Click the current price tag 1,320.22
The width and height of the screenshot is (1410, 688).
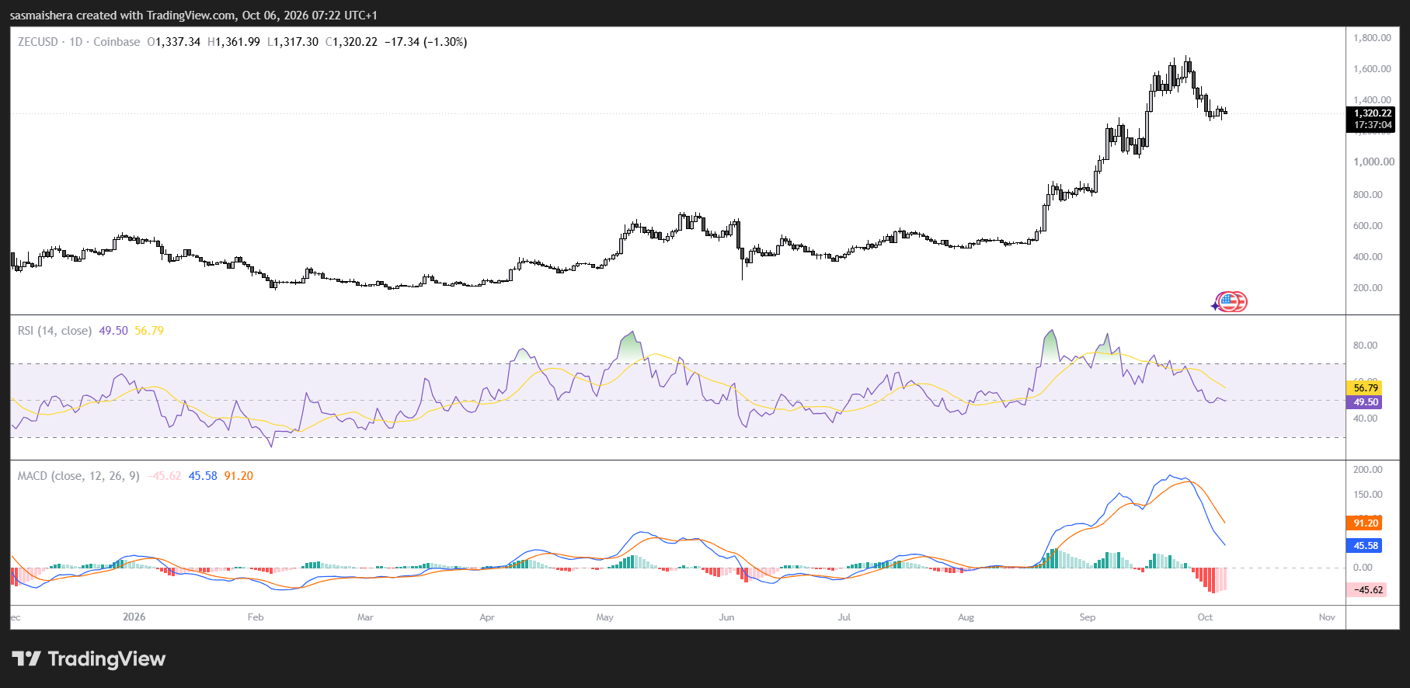tap(1373, 113)
